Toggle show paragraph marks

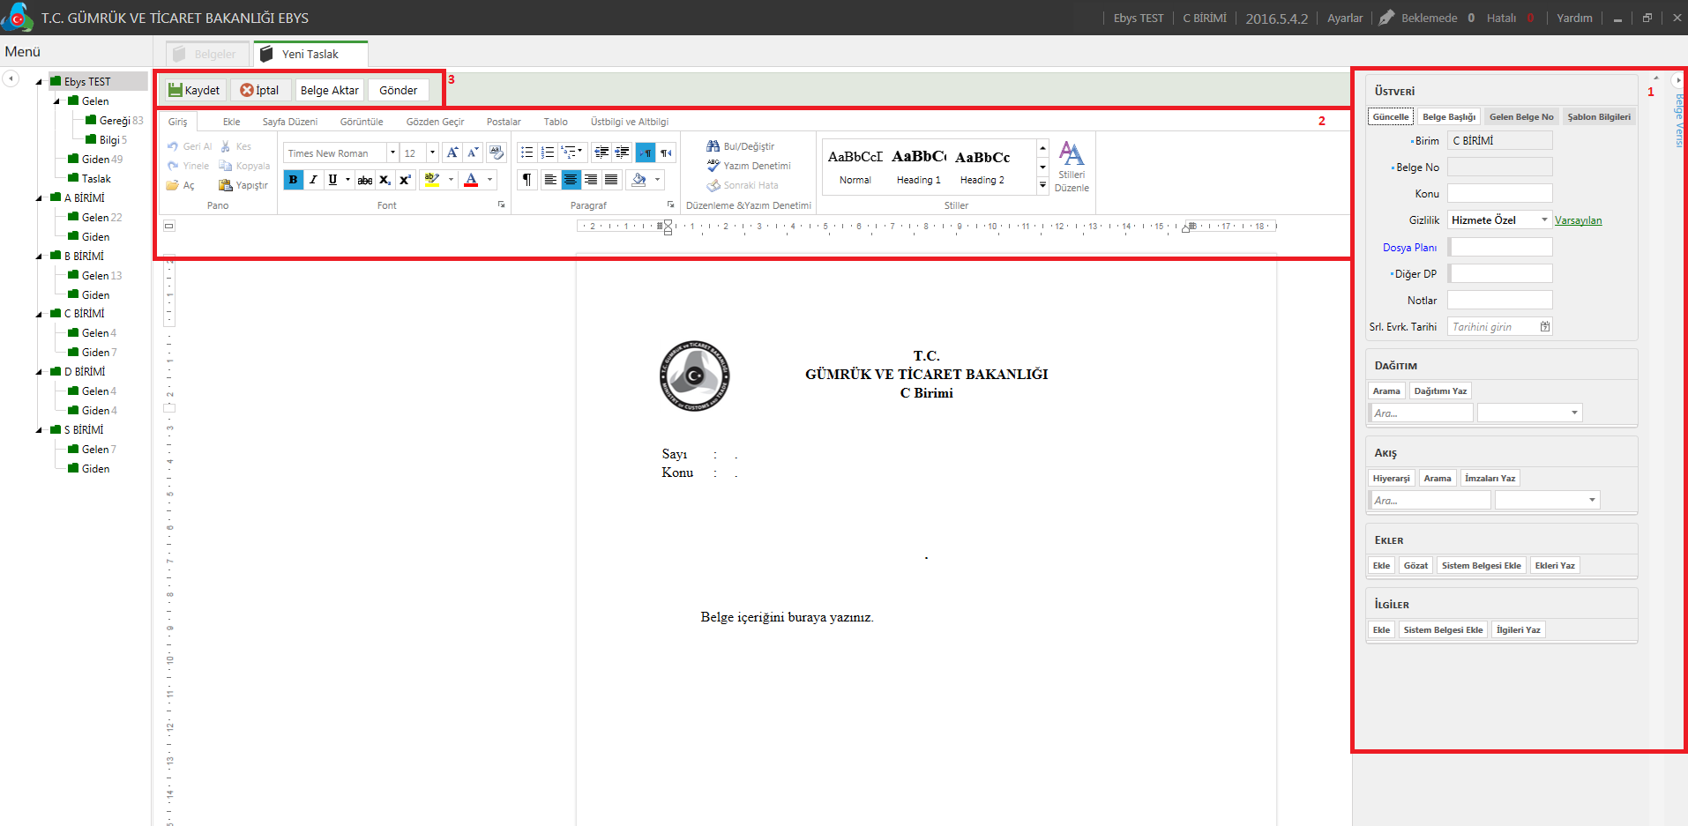point(527,180)
